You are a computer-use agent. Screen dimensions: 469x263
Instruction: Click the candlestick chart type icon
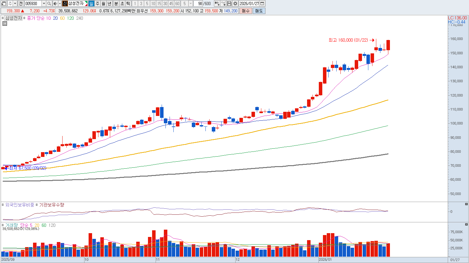(x=217, y=3)
